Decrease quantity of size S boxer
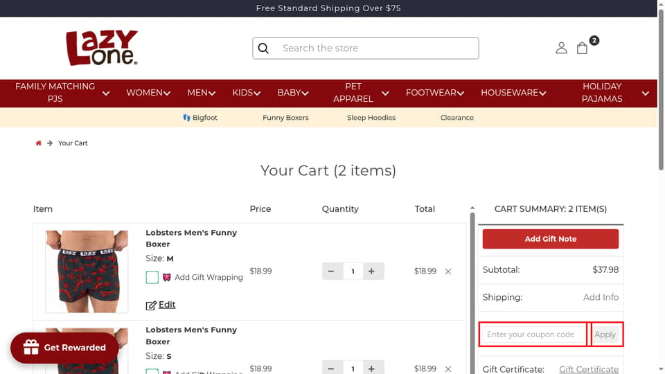 (331, 368)
